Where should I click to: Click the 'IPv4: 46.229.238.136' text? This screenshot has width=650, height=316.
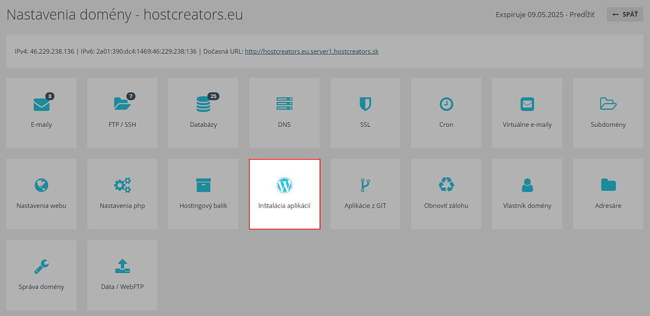coord(44,51)
